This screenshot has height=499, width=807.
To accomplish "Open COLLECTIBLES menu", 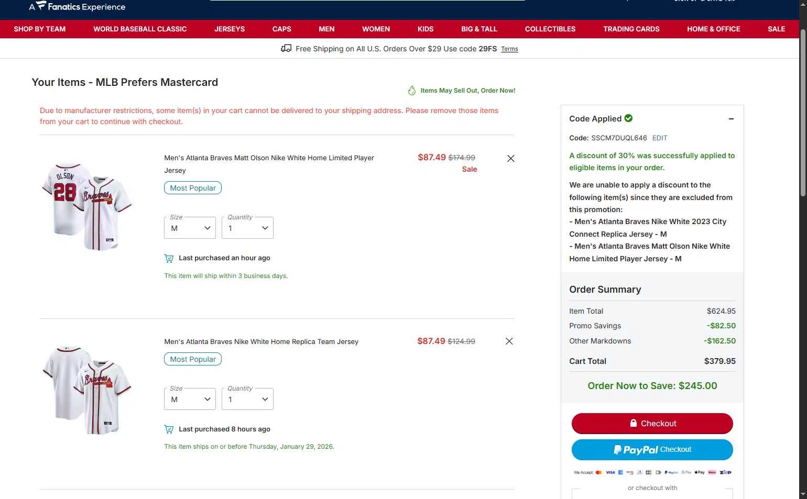I will 550,29.
